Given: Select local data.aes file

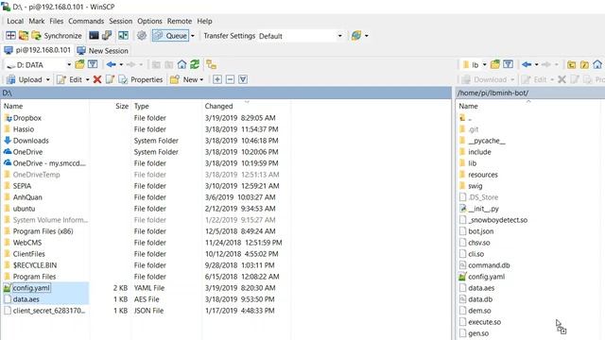Looking at the screenshot, I should click(x=26, y=299).
